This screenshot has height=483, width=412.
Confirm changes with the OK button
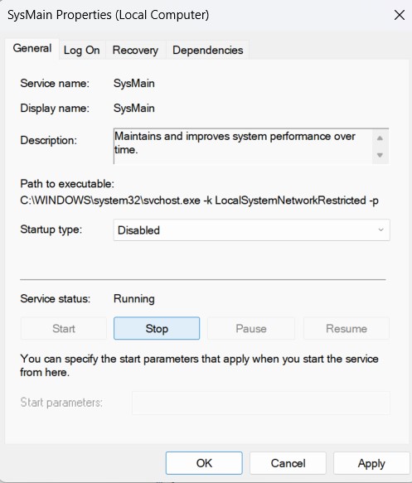pos(204,463)
